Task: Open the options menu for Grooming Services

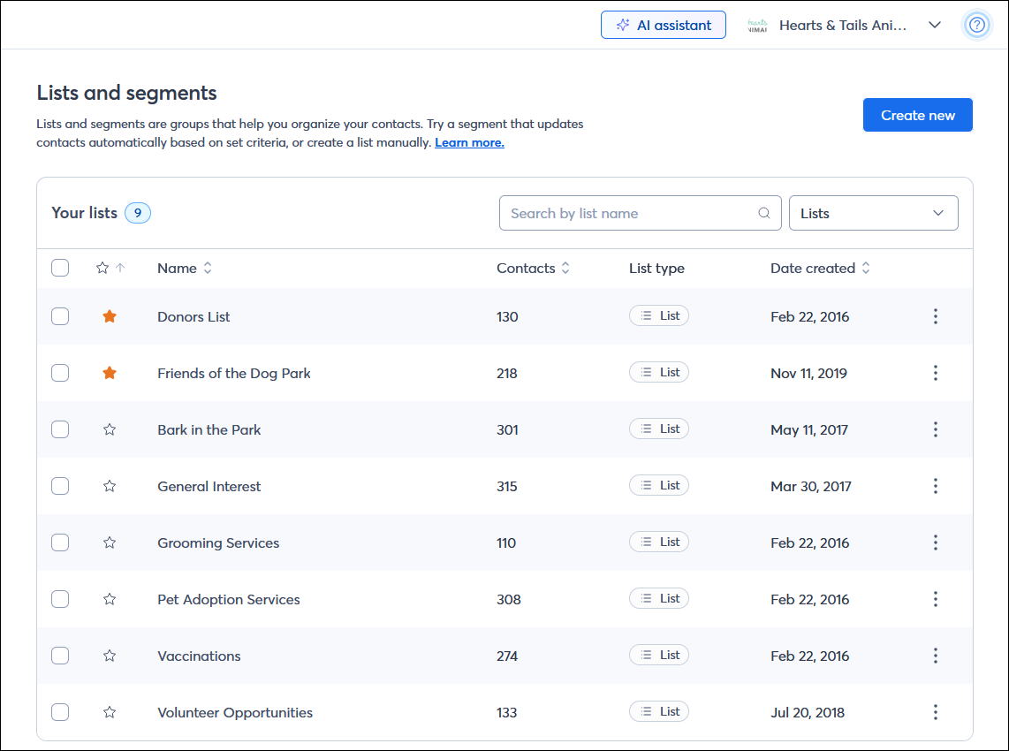Action: (936, 542)
